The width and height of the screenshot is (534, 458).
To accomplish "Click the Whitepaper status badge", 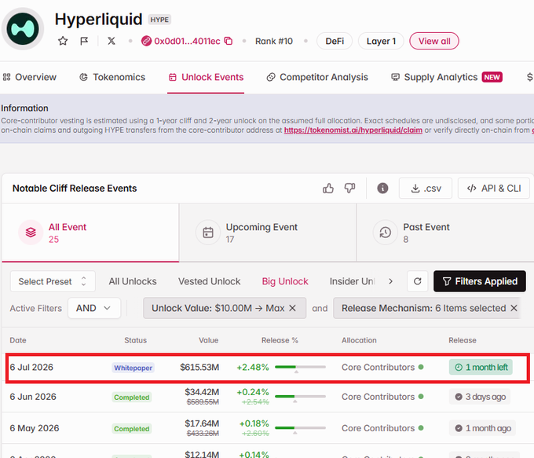I will (133, 368).
